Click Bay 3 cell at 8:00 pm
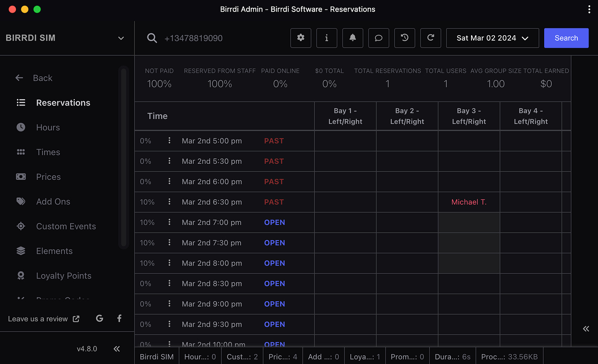 (469, 263)
